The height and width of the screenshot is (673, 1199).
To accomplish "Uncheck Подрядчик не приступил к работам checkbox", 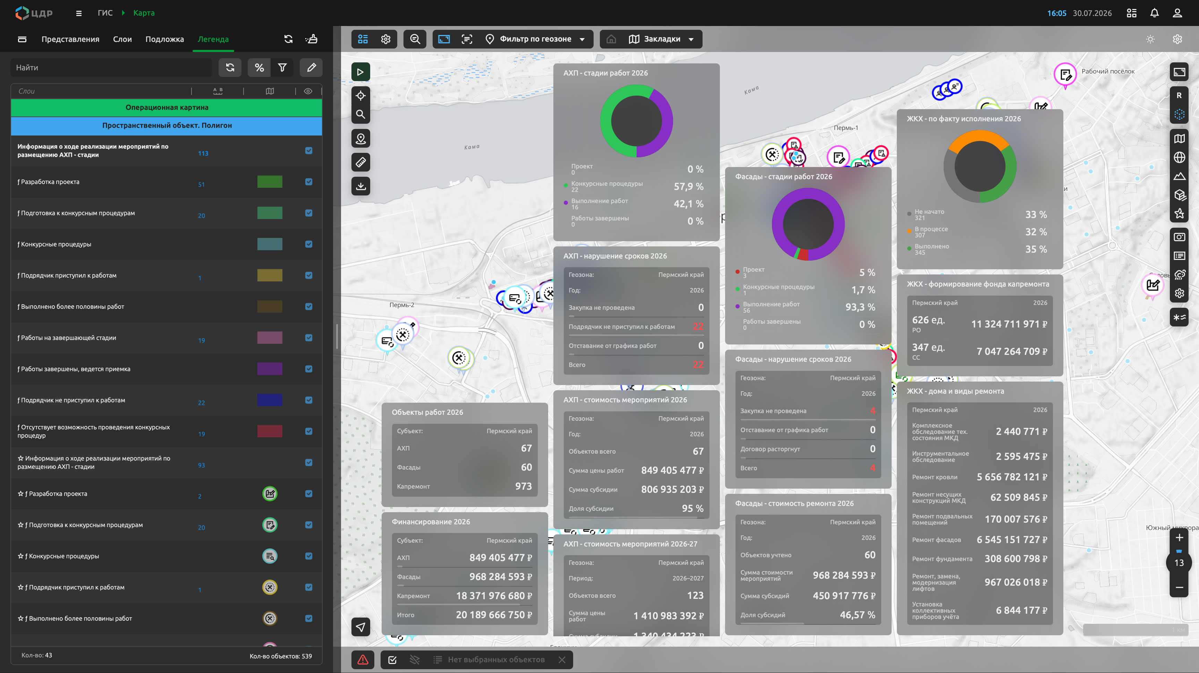I will pos(308,400).
